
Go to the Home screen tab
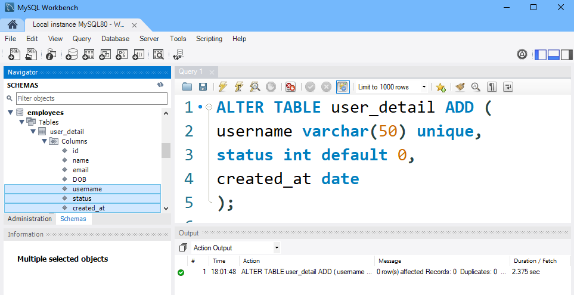click(x=13, y=24)
